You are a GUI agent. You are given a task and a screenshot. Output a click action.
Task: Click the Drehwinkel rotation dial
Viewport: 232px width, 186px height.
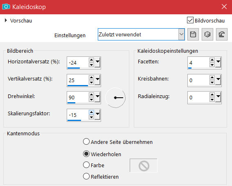[115, 98]
